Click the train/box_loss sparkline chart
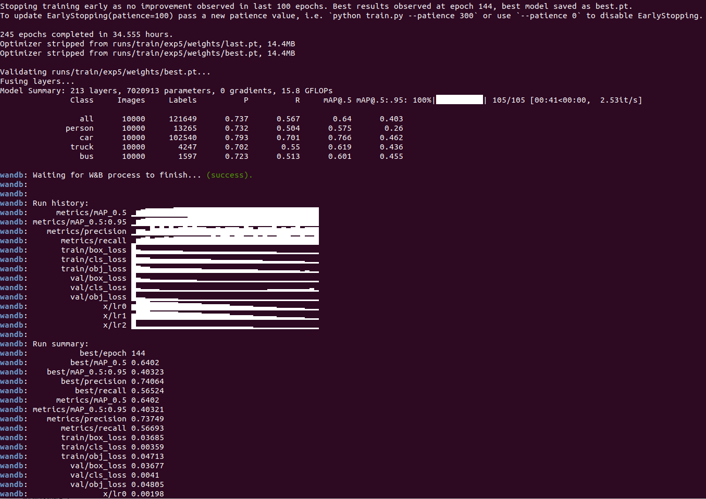Screen dimensions: 706x499 [x=225, y=250]
